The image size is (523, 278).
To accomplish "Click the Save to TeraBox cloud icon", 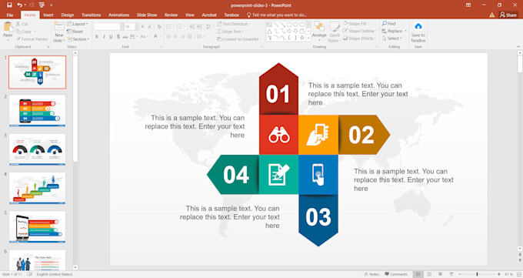I will pos(418,26).
